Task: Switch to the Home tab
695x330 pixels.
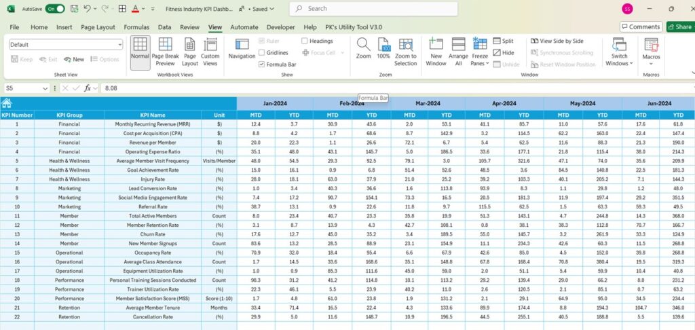Action: [39, 27]
